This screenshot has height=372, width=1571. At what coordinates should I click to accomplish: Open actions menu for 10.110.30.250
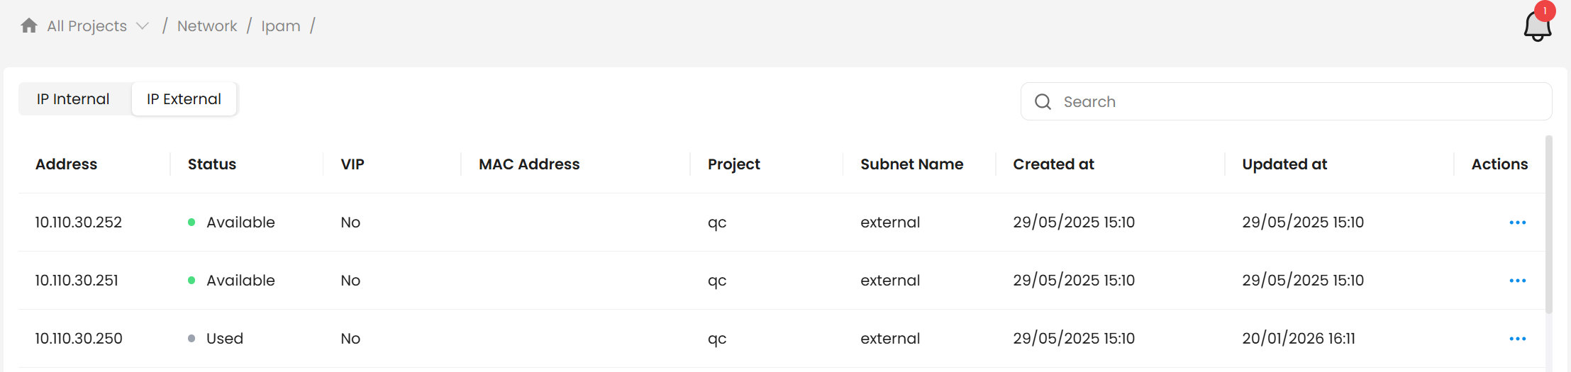1517,339
